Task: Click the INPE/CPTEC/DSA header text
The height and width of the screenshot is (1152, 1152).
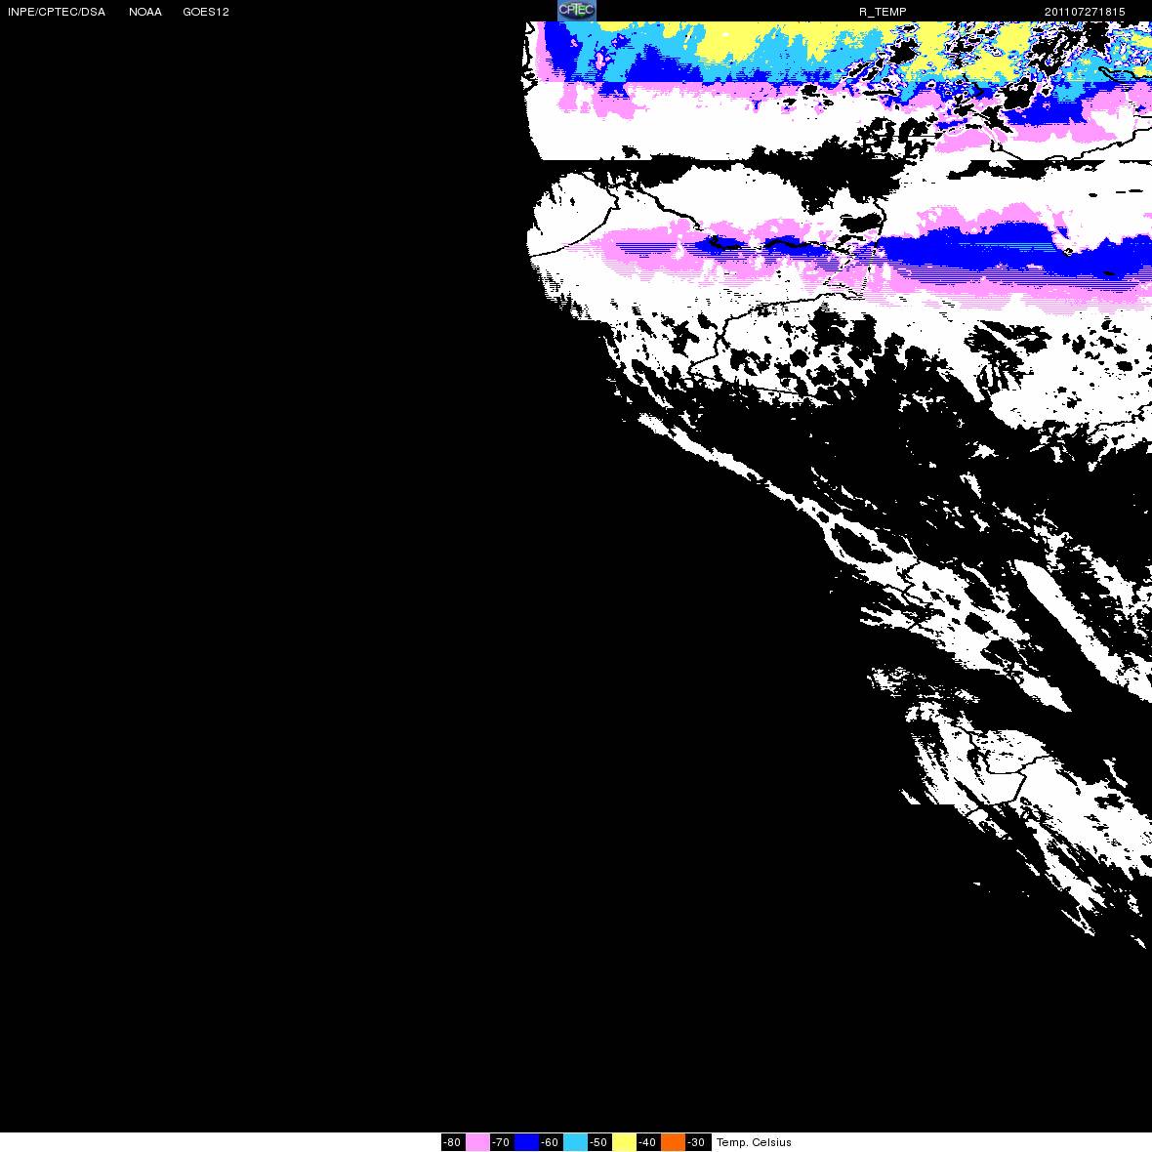Action: pyautogui.click(x=57, y=12)
